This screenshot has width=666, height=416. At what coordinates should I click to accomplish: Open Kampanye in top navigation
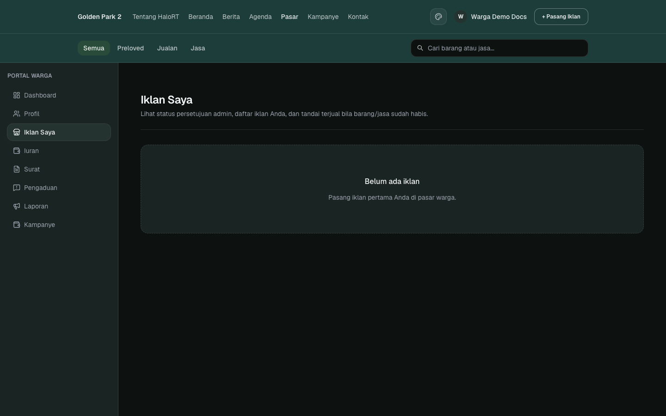[323, 17]
